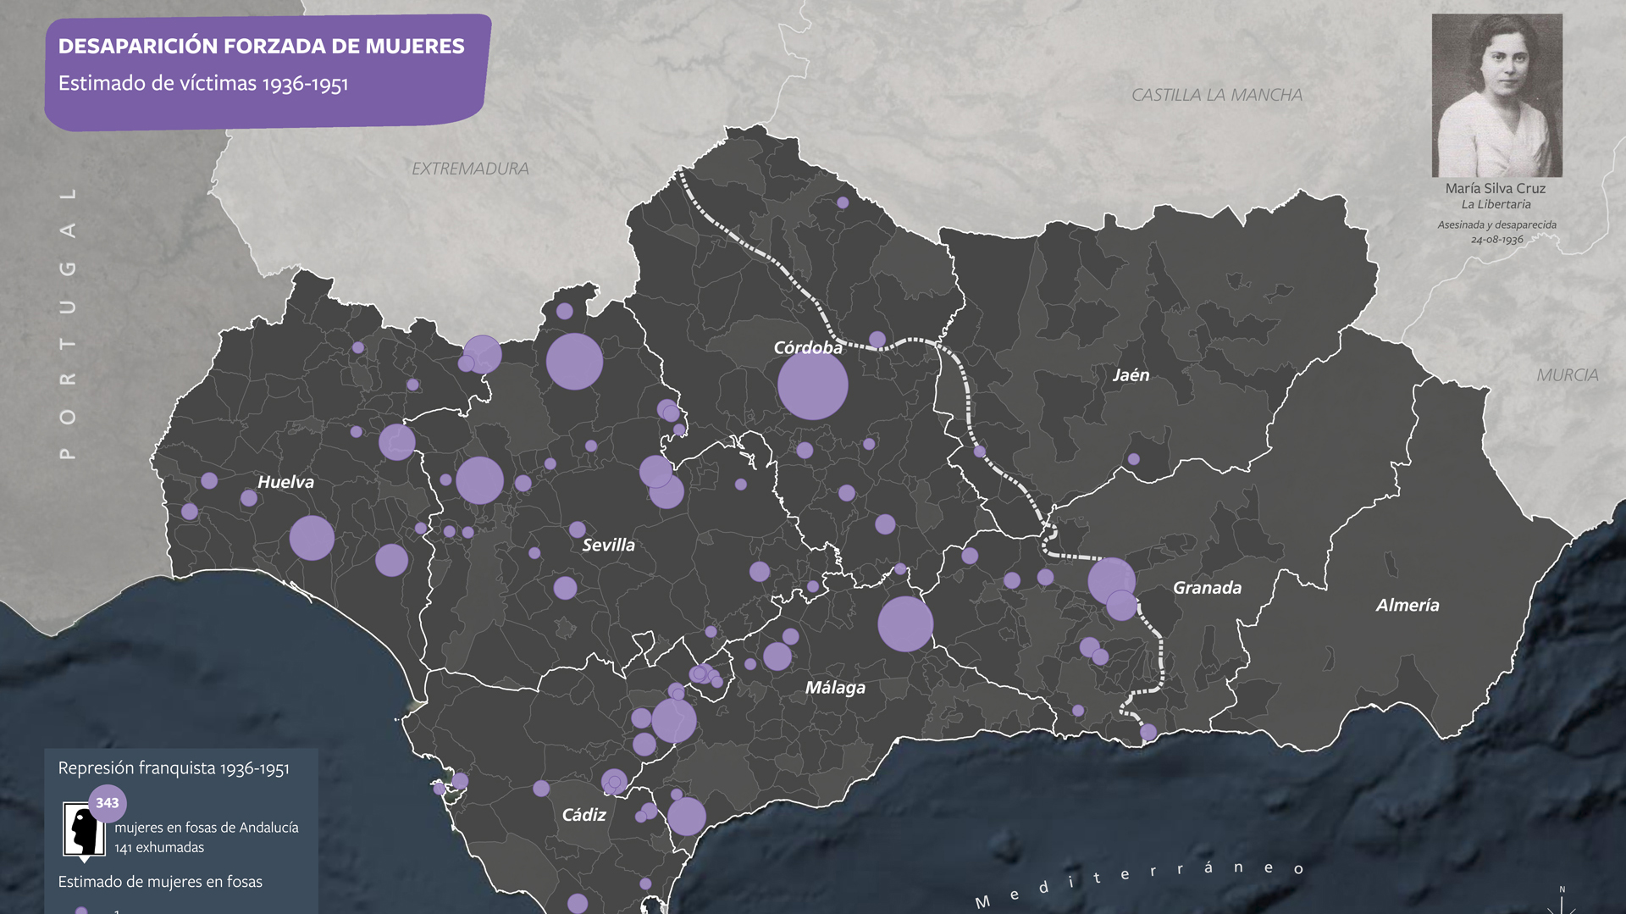1626x914 pixels.
Task: Click the large purple circle north of Málaga
Action: coord(904,624)
